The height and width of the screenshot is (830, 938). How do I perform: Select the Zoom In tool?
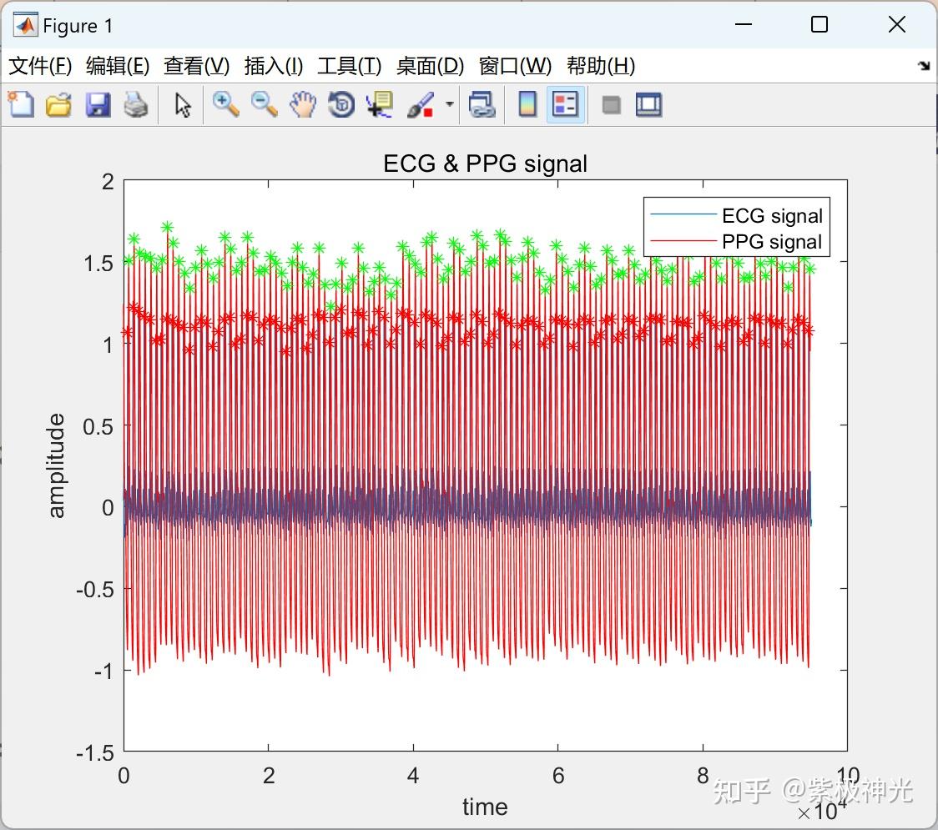(224, 104)
